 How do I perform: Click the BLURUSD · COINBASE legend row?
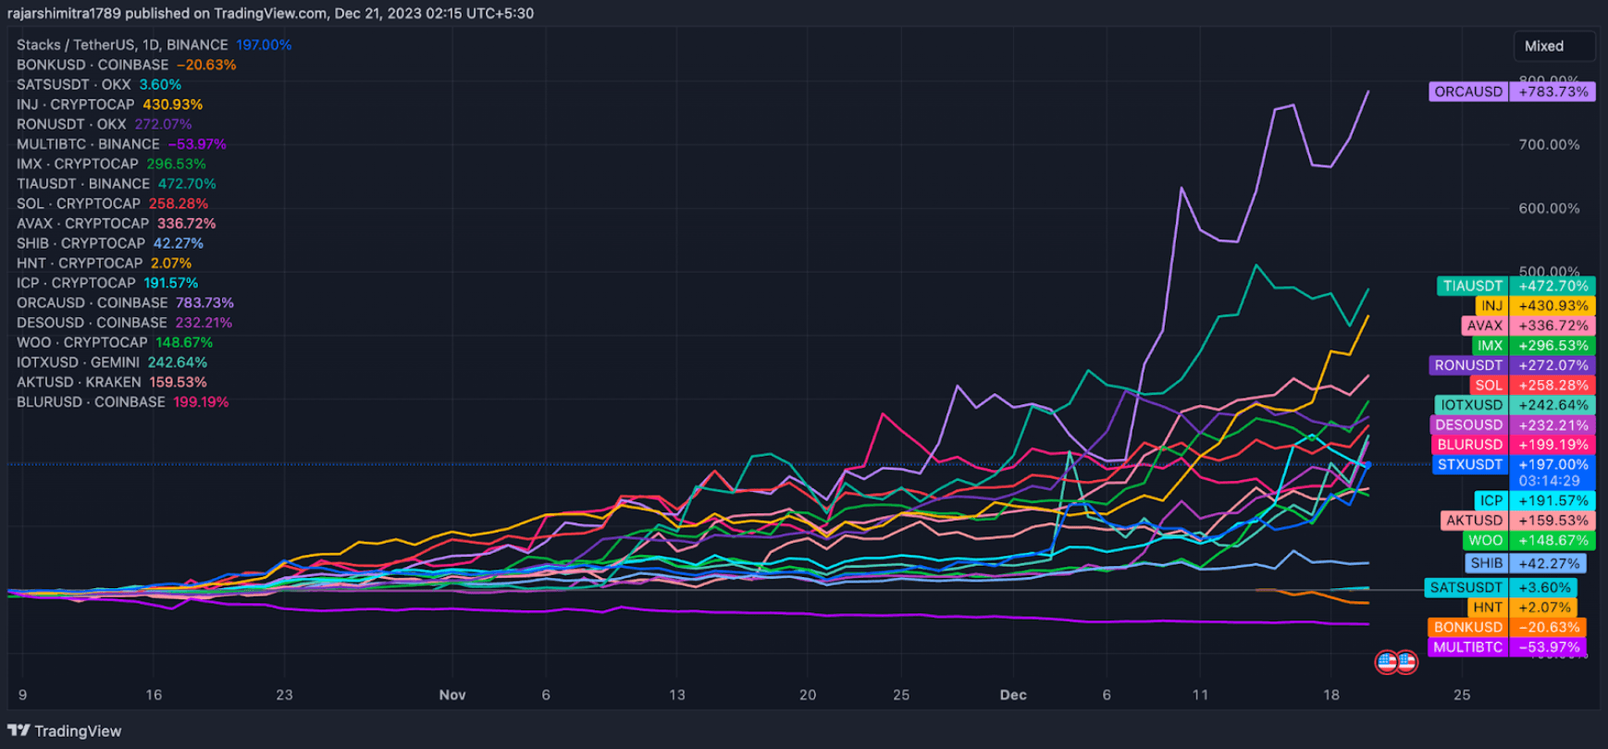(x=91, y=402)
